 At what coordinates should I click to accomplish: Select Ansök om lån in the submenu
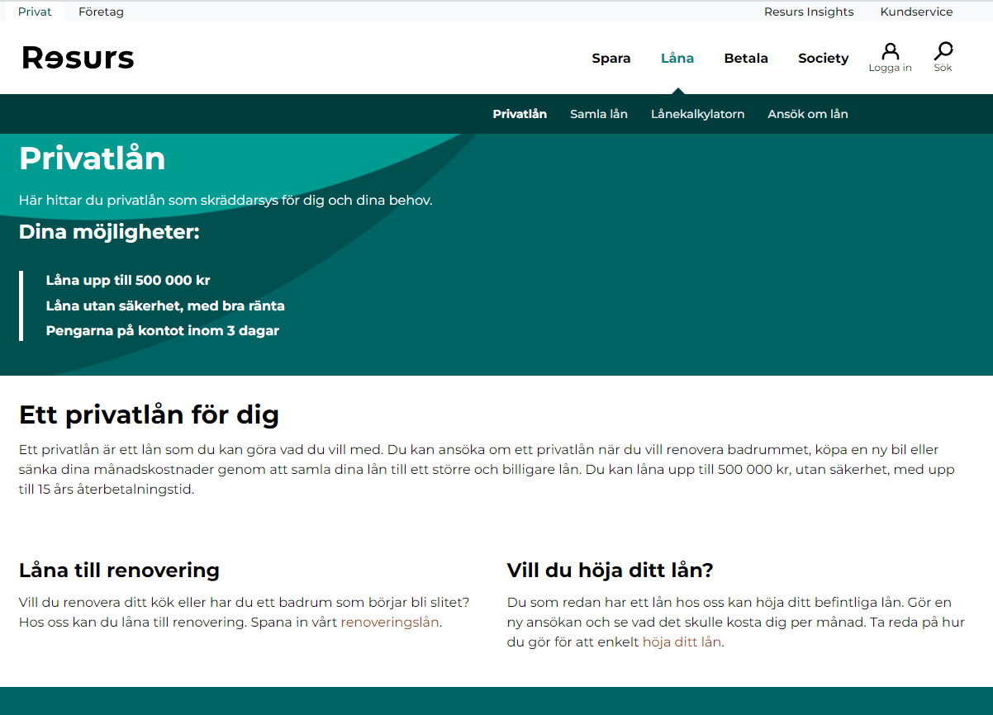(807, 114)
